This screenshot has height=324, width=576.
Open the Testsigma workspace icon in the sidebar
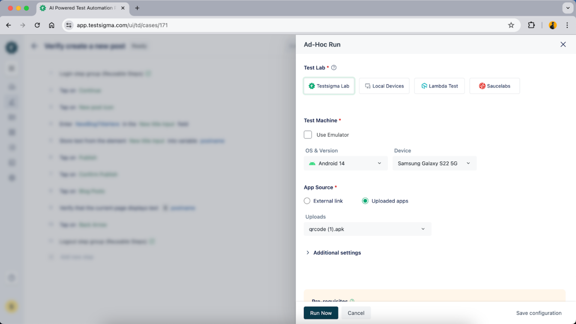click(x=11, y=48)
